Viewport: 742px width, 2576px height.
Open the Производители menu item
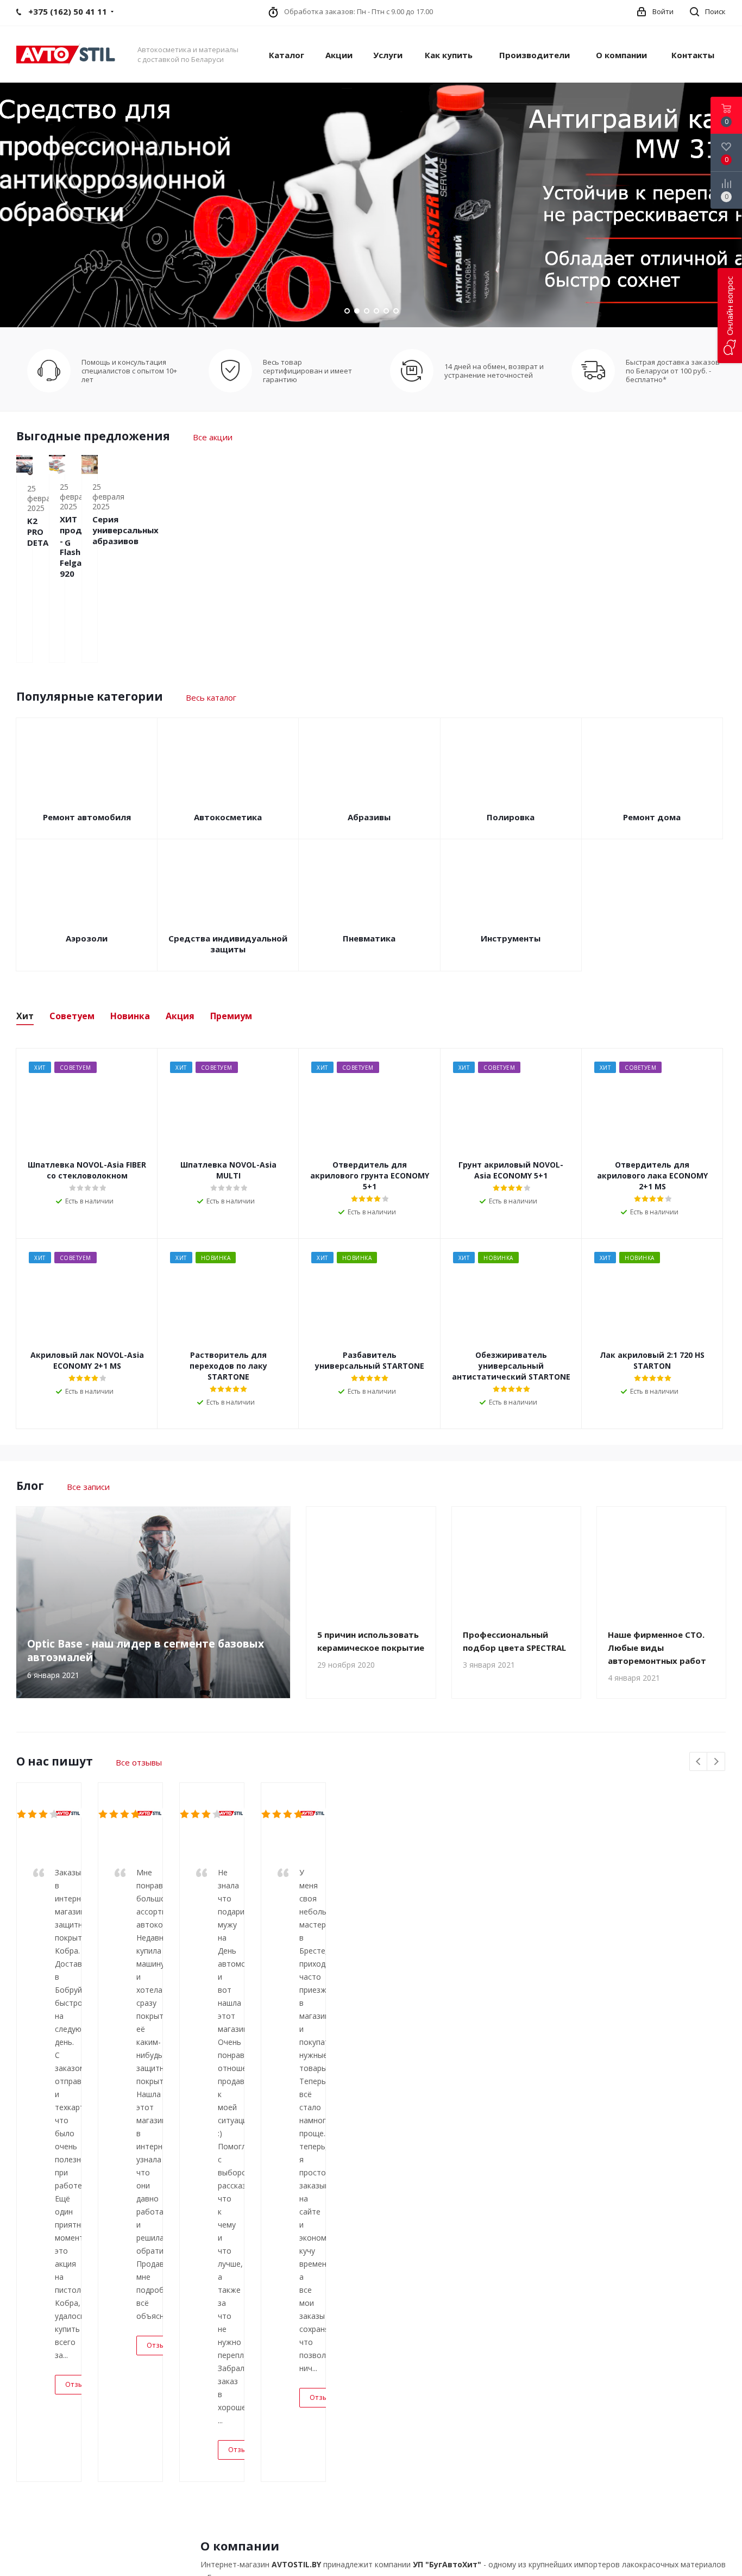[x=535, y=55]
